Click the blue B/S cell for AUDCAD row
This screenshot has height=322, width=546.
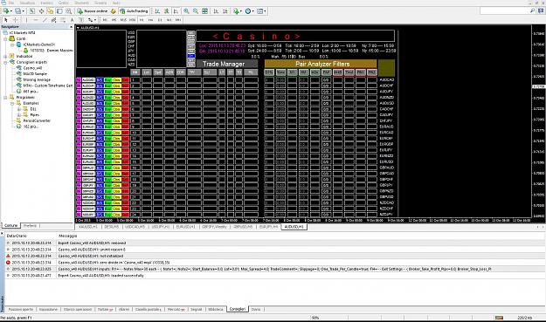(100, 79)
